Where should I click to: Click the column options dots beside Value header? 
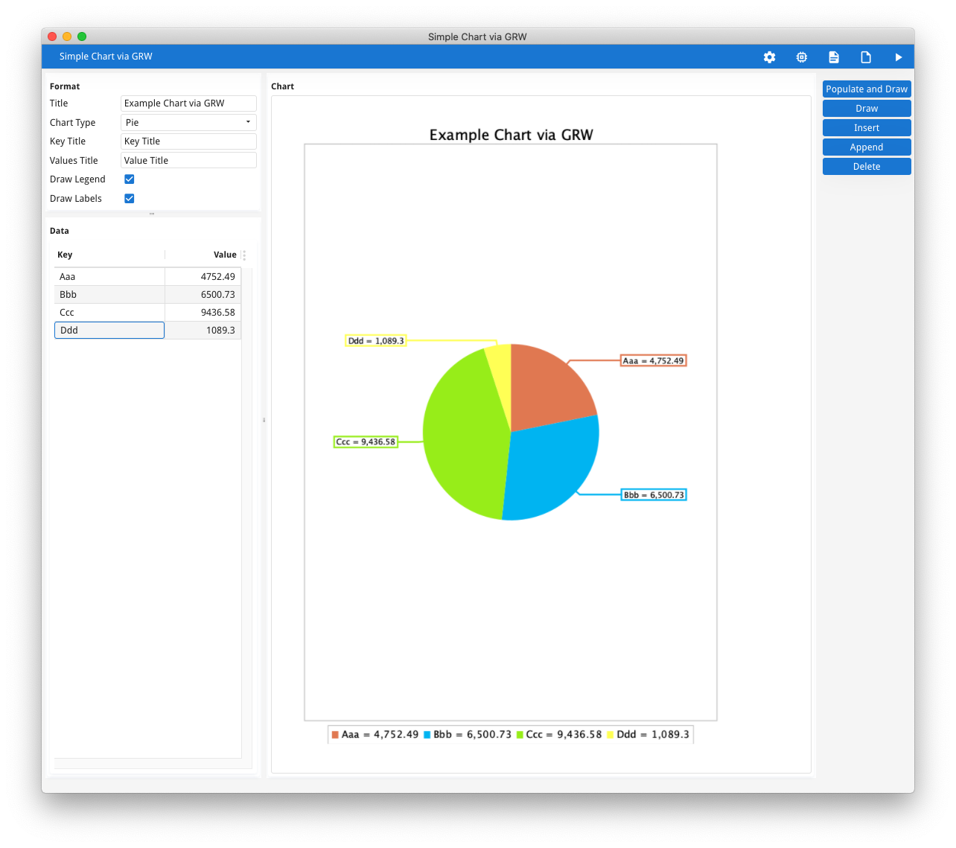[x=243, y=255]
